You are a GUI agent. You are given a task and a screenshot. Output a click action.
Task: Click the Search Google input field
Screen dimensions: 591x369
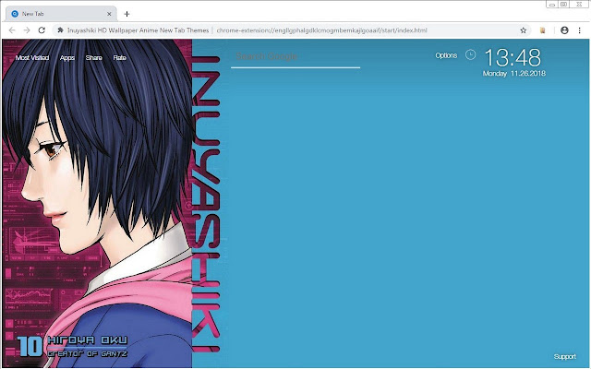point(295,57)
